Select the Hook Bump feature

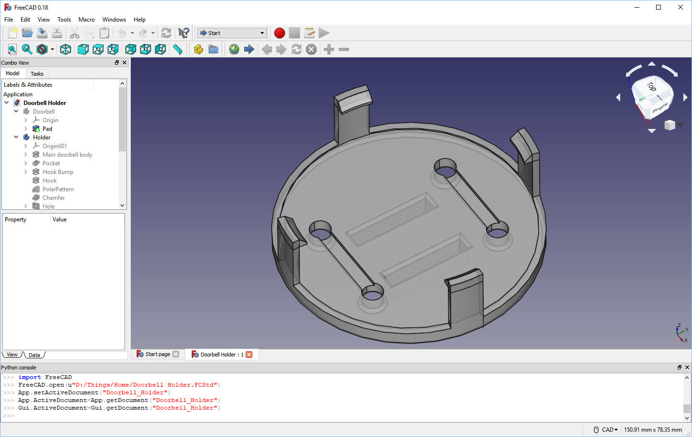[x=57, y=172]
